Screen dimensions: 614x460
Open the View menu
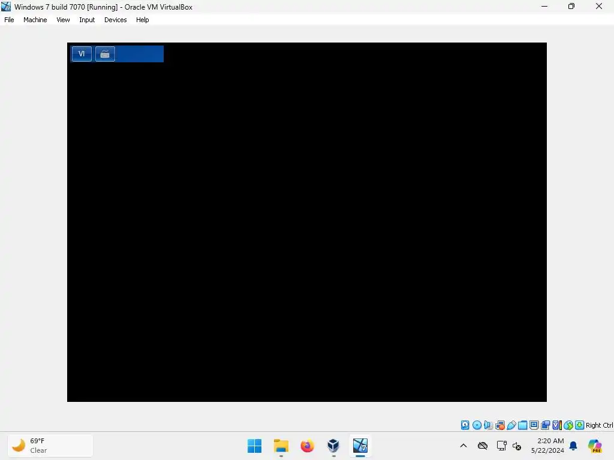pos(63,20)
